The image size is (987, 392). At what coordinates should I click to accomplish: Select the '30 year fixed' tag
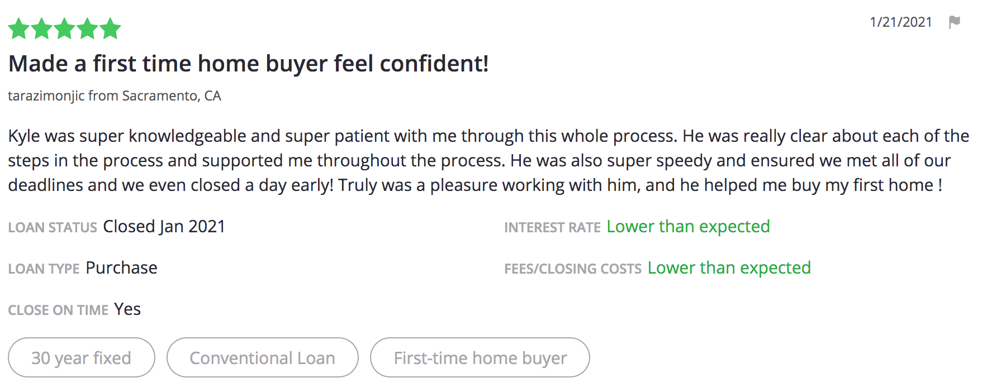click(x=82, y=357)
